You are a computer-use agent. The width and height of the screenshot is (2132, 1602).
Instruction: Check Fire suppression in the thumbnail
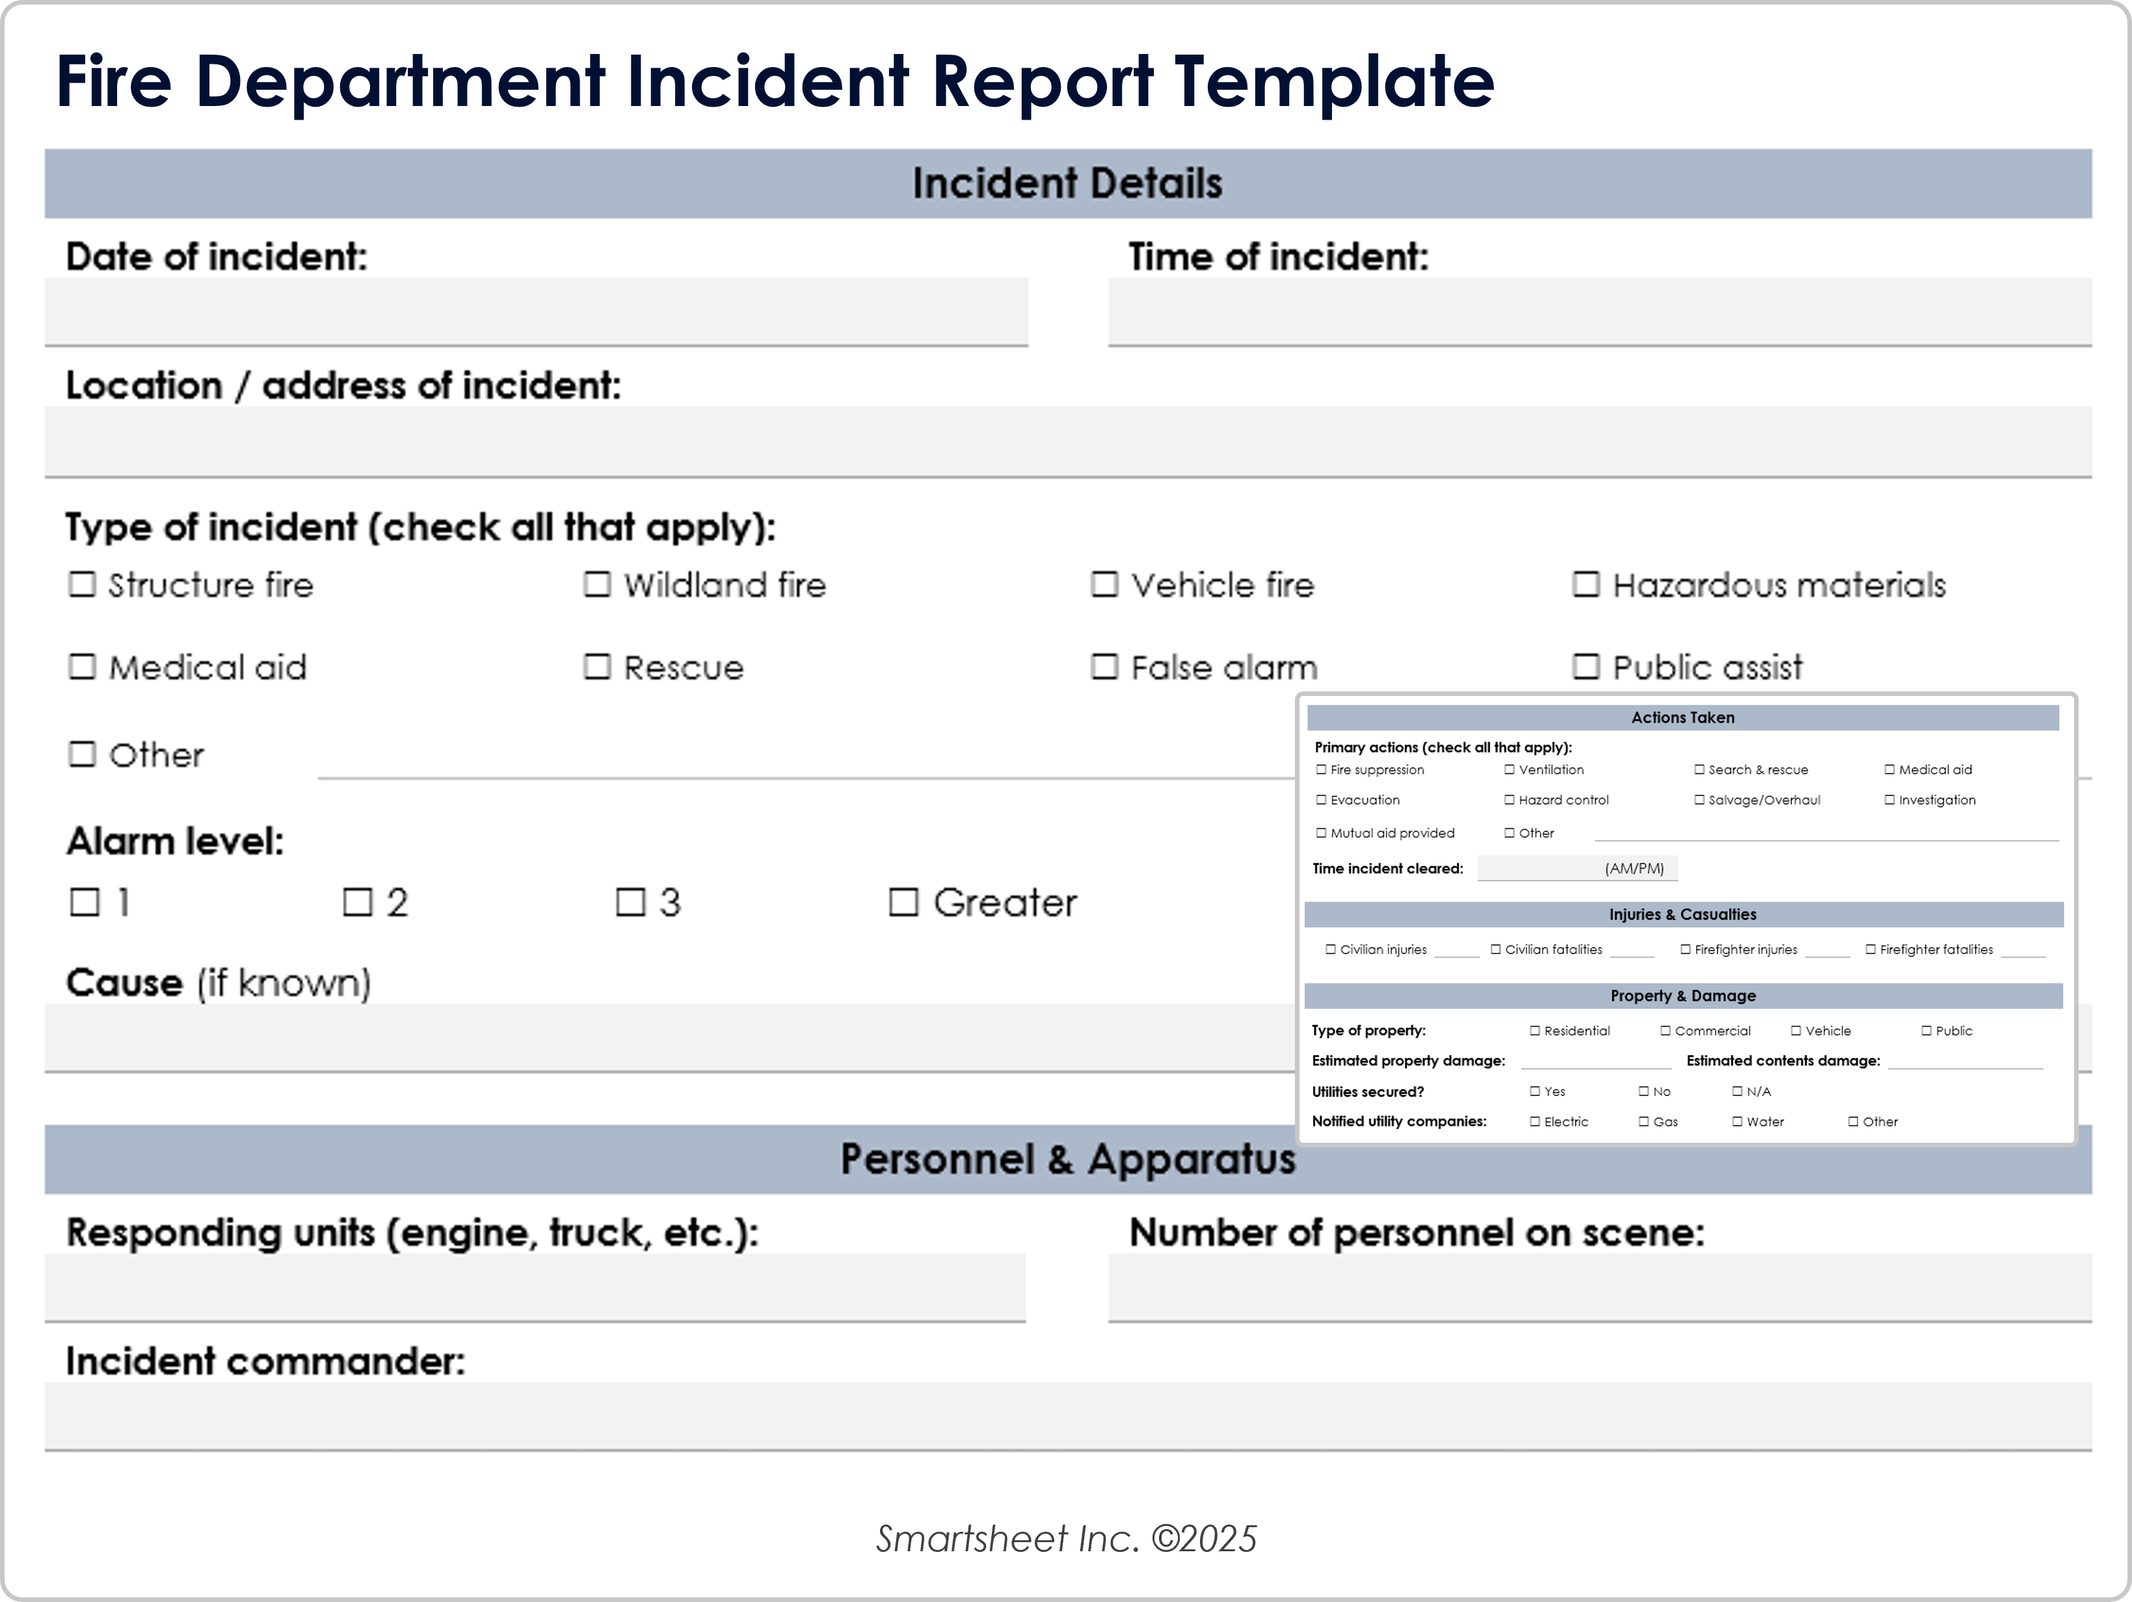click(x=1322, y=769)
